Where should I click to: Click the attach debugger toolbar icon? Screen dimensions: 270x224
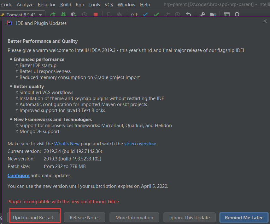click(109, 14)
